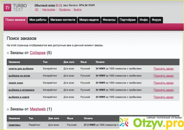Open the Мои работы tab

click(x=38, y=20)
